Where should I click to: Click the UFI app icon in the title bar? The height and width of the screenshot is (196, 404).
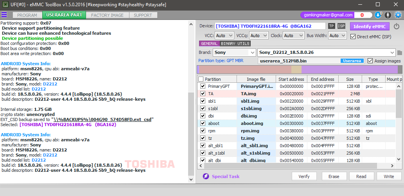5,5
